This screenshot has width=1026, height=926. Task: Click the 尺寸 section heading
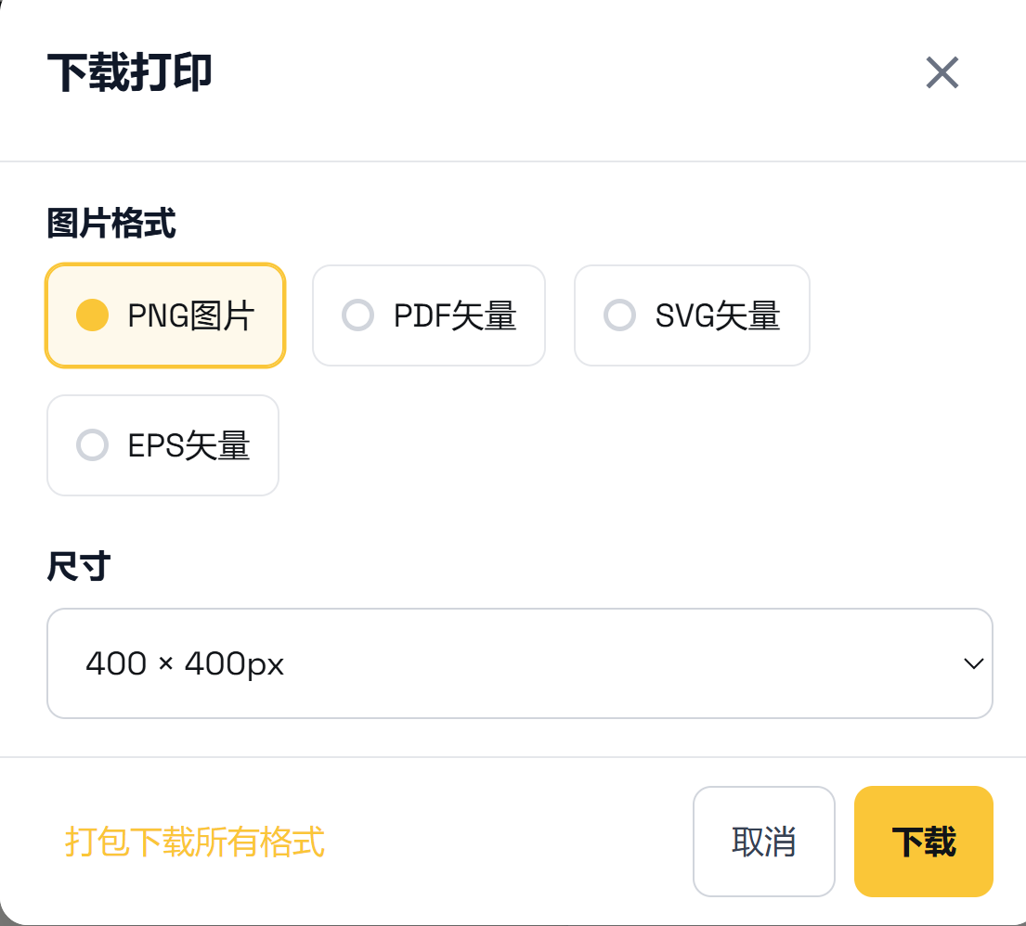(x=79, y=566)
